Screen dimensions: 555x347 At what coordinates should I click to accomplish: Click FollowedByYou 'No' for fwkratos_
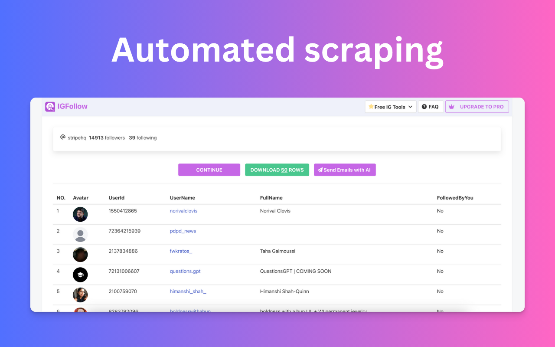[x=440, y=251]
